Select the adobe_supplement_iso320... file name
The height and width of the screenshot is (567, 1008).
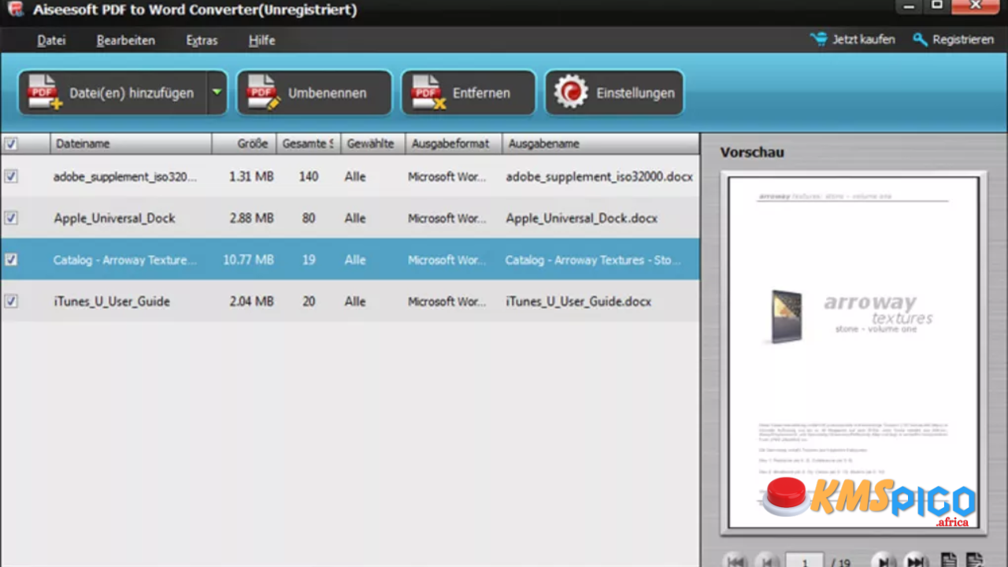click(125, 176)
